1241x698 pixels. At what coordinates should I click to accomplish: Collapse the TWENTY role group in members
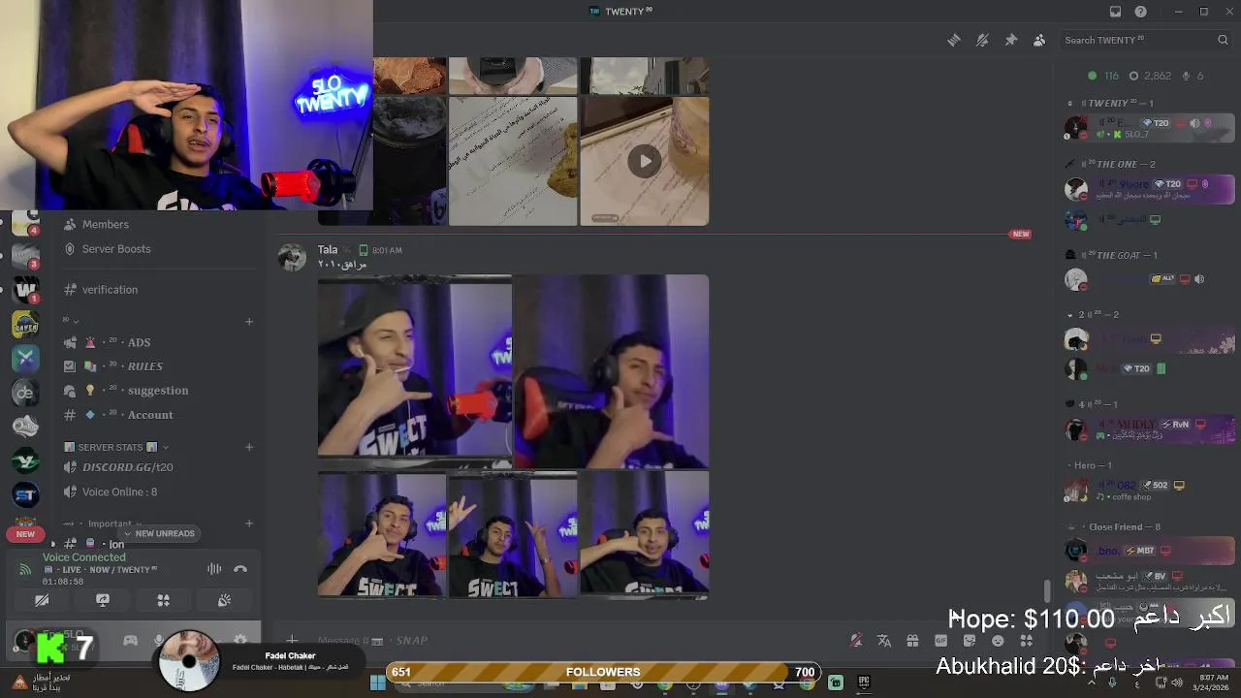tap(1110, 103)
